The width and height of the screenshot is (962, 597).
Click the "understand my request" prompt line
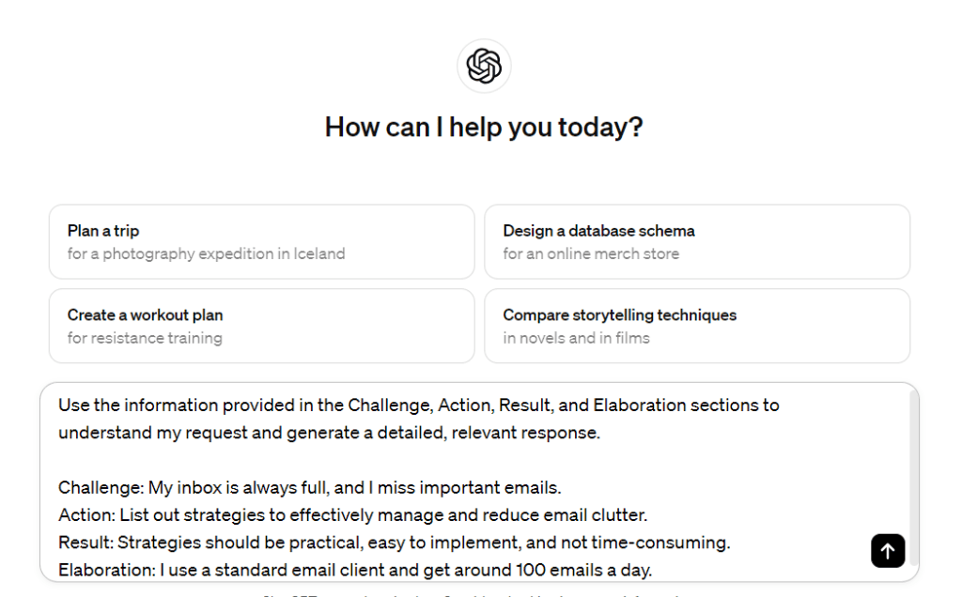click(x=328, y=433)
